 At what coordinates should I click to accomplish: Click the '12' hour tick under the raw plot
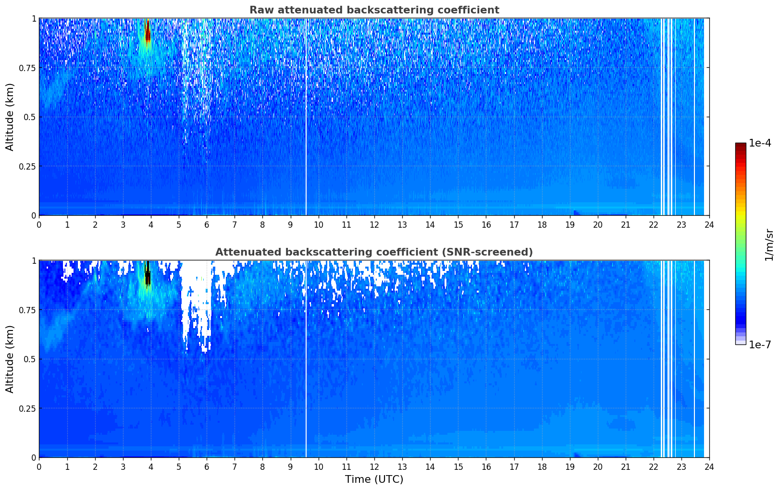374,224
